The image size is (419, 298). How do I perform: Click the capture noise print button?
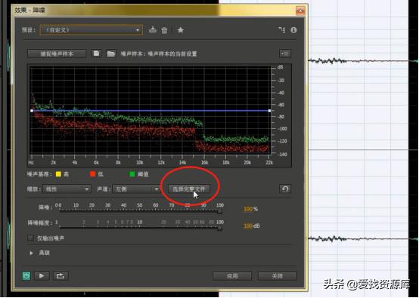point(57,54)
